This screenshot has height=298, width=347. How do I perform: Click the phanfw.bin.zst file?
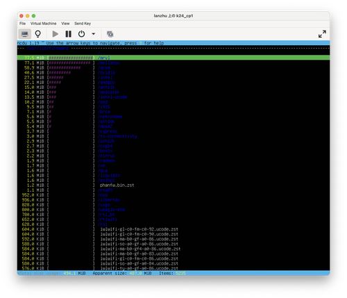tap(117, 185)
